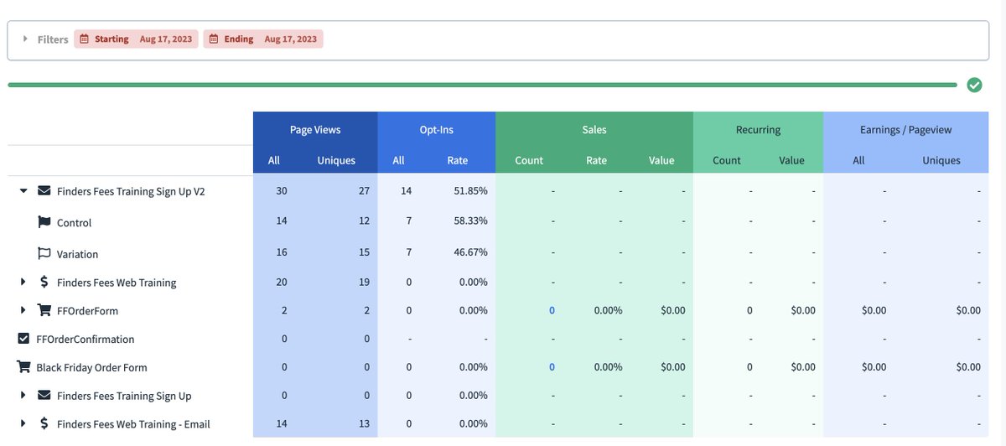This screenshot has width=1006, height=446.
Task: Click dollar icon of Web Training - Email
Action: 44,423
